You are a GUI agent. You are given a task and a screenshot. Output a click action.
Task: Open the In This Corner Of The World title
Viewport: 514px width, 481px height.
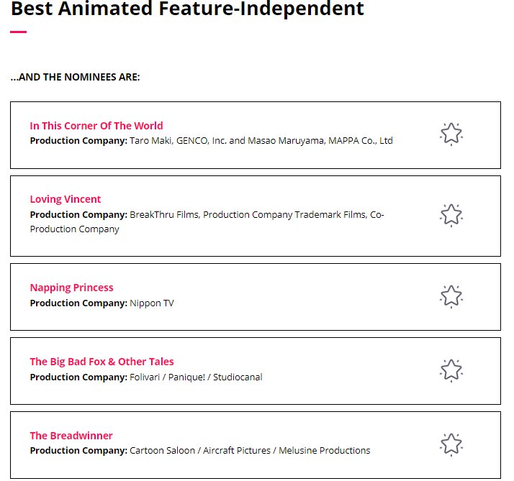96,126
